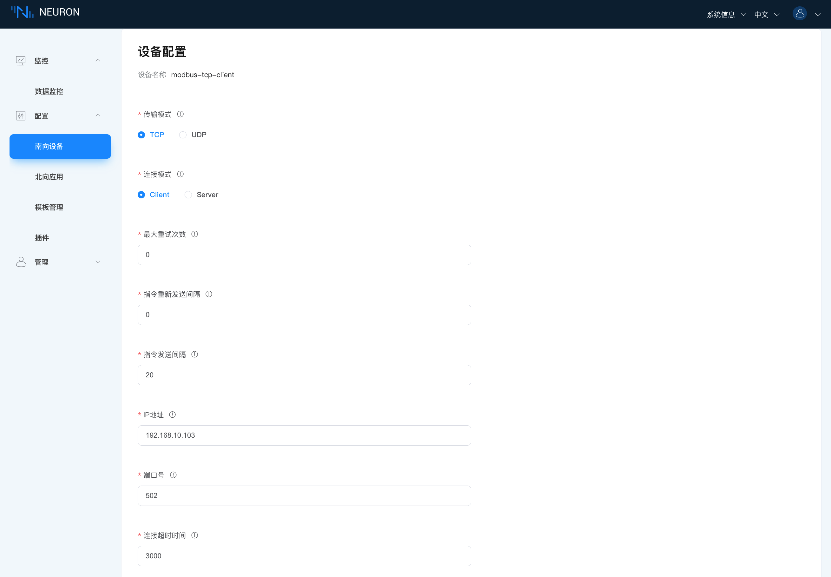Expand the 管理 sidebar section
The width and height of the screenshot is (831, 577).
[x=58, y=262]
